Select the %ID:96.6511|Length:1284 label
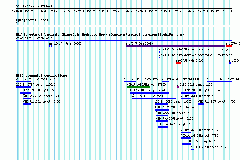 195,84
